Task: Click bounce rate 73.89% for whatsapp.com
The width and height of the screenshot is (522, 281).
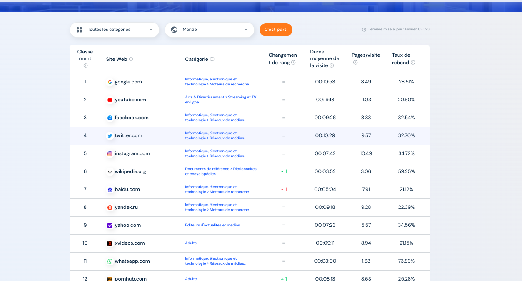Action: 406,261
